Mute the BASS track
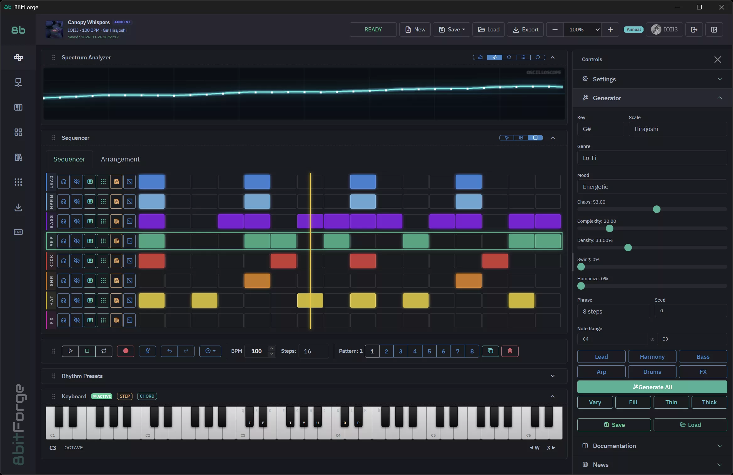The width and height of the screenshot is (733, 475). [x=77, y=221]
